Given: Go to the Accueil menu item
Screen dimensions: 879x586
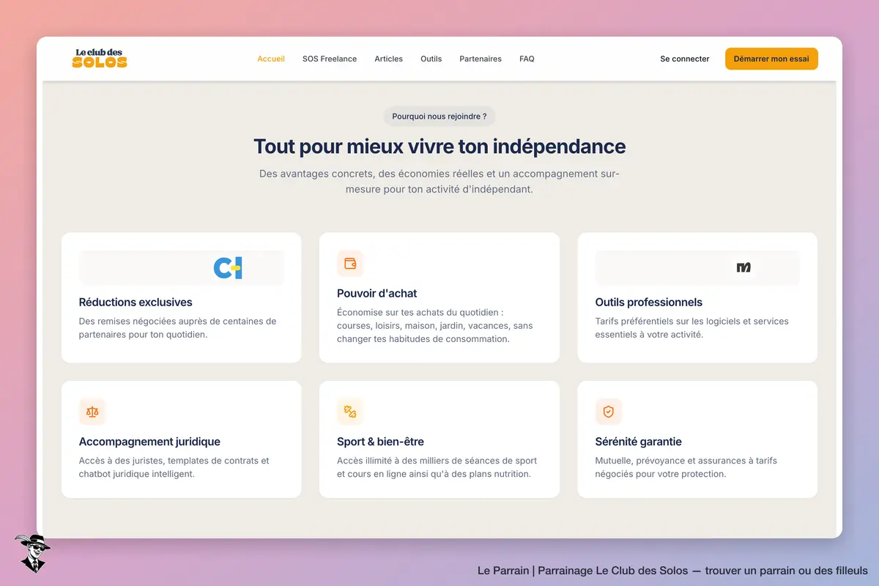Looking at the screenshot, I should pyautogui.click(x=271, y=59).
